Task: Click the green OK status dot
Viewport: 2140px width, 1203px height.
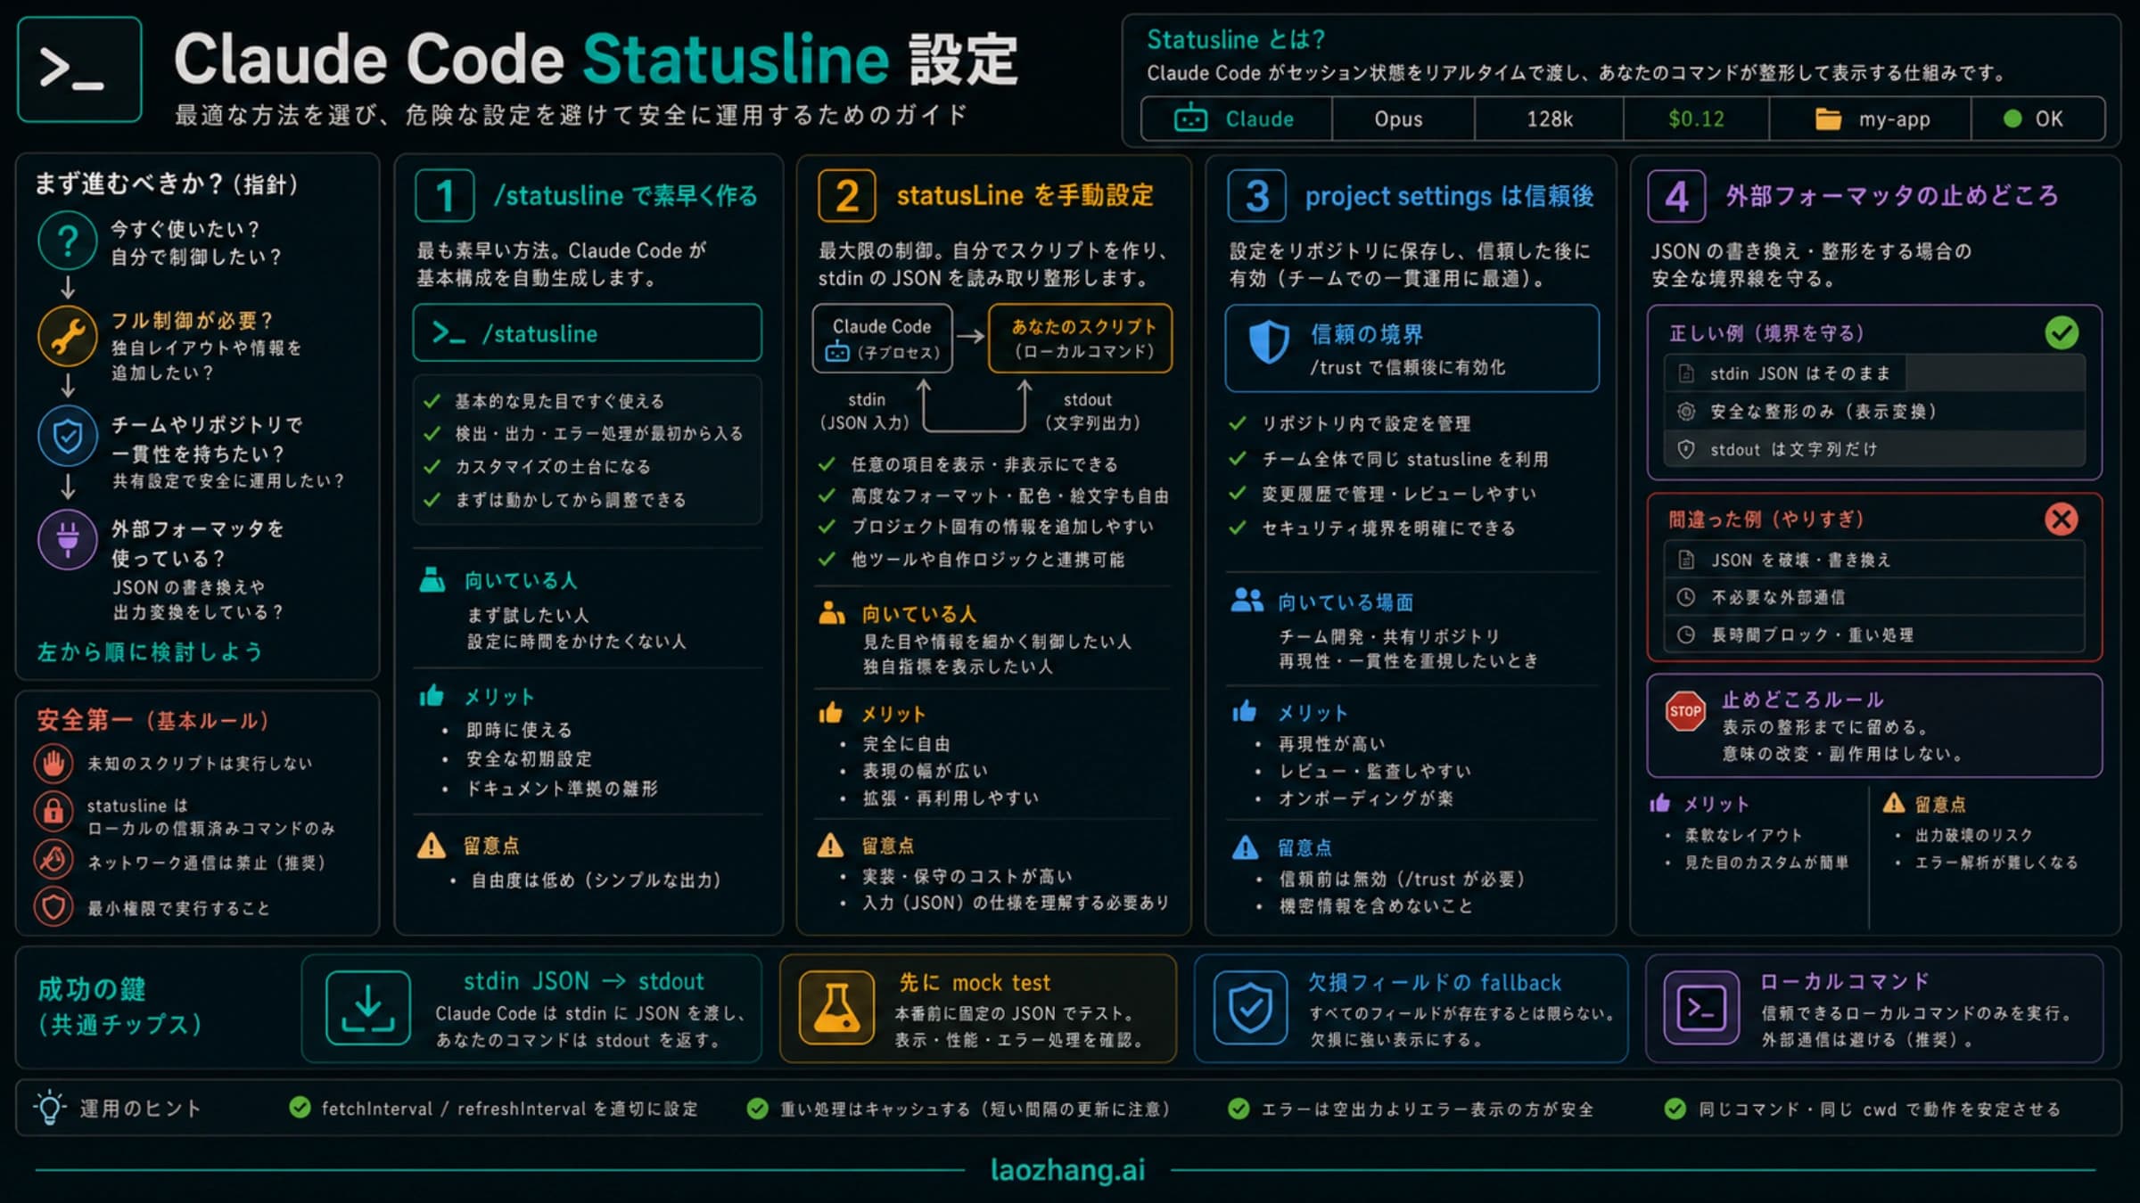Action: pyautogui.click(x=2012, y=119)
